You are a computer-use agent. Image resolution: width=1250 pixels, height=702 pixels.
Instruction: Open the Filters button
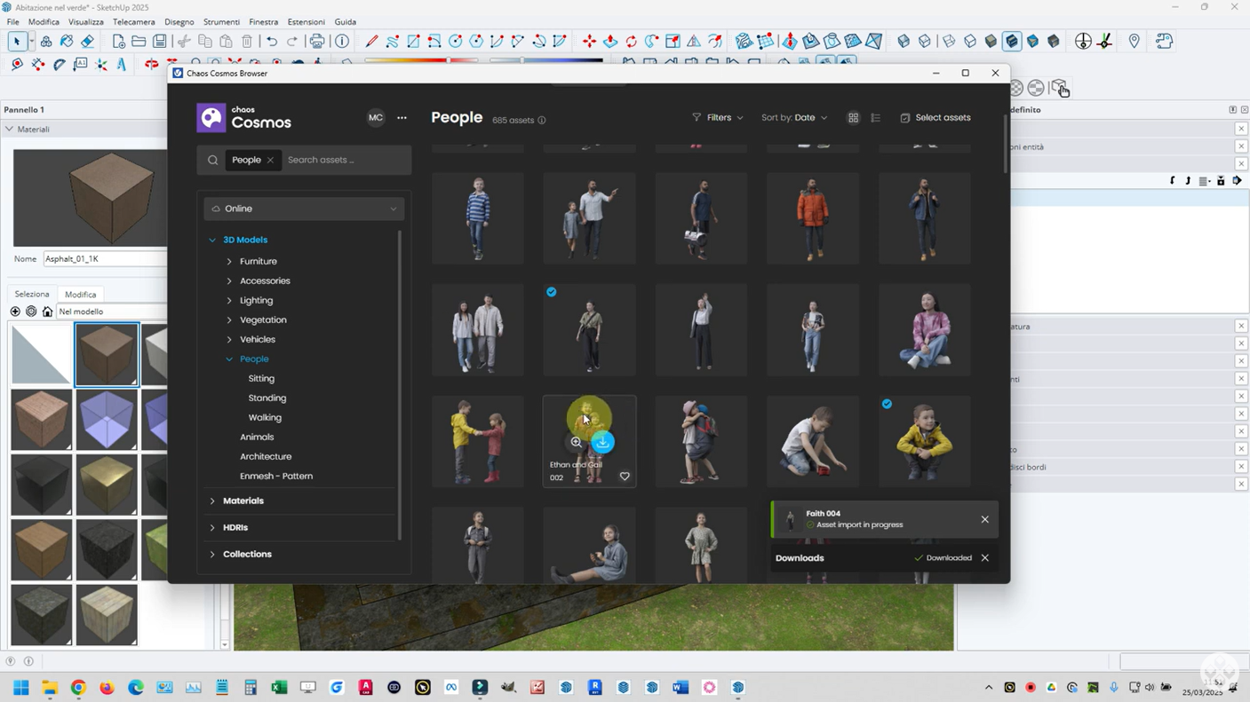(x=718, y=118)
